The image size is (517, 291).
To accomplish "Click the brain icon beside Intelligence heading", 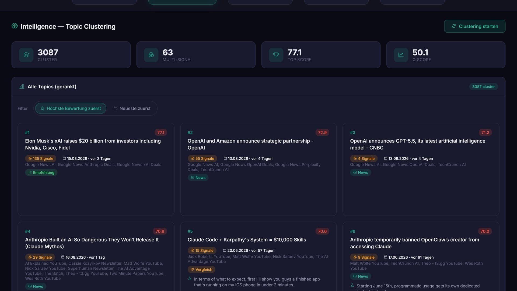I will (15, 26).
